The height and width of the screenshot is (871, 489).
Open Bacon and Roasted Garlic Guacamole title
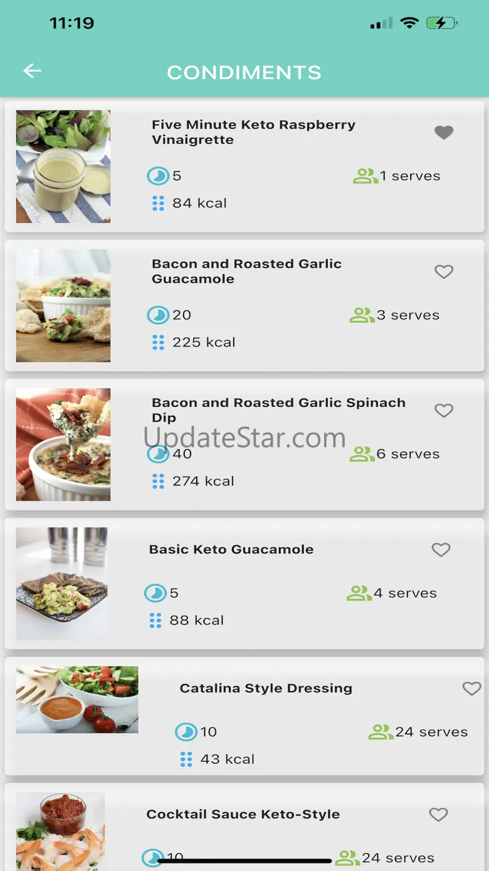(x=246, y=271)
